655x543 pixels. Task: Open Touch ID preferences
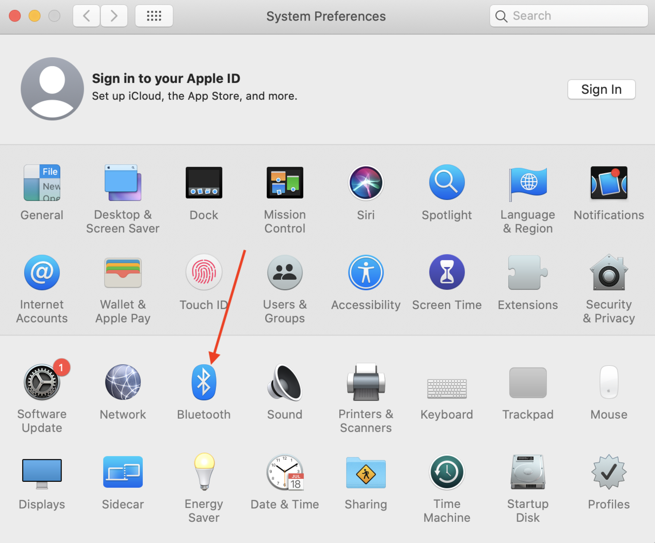pos(204,273)
